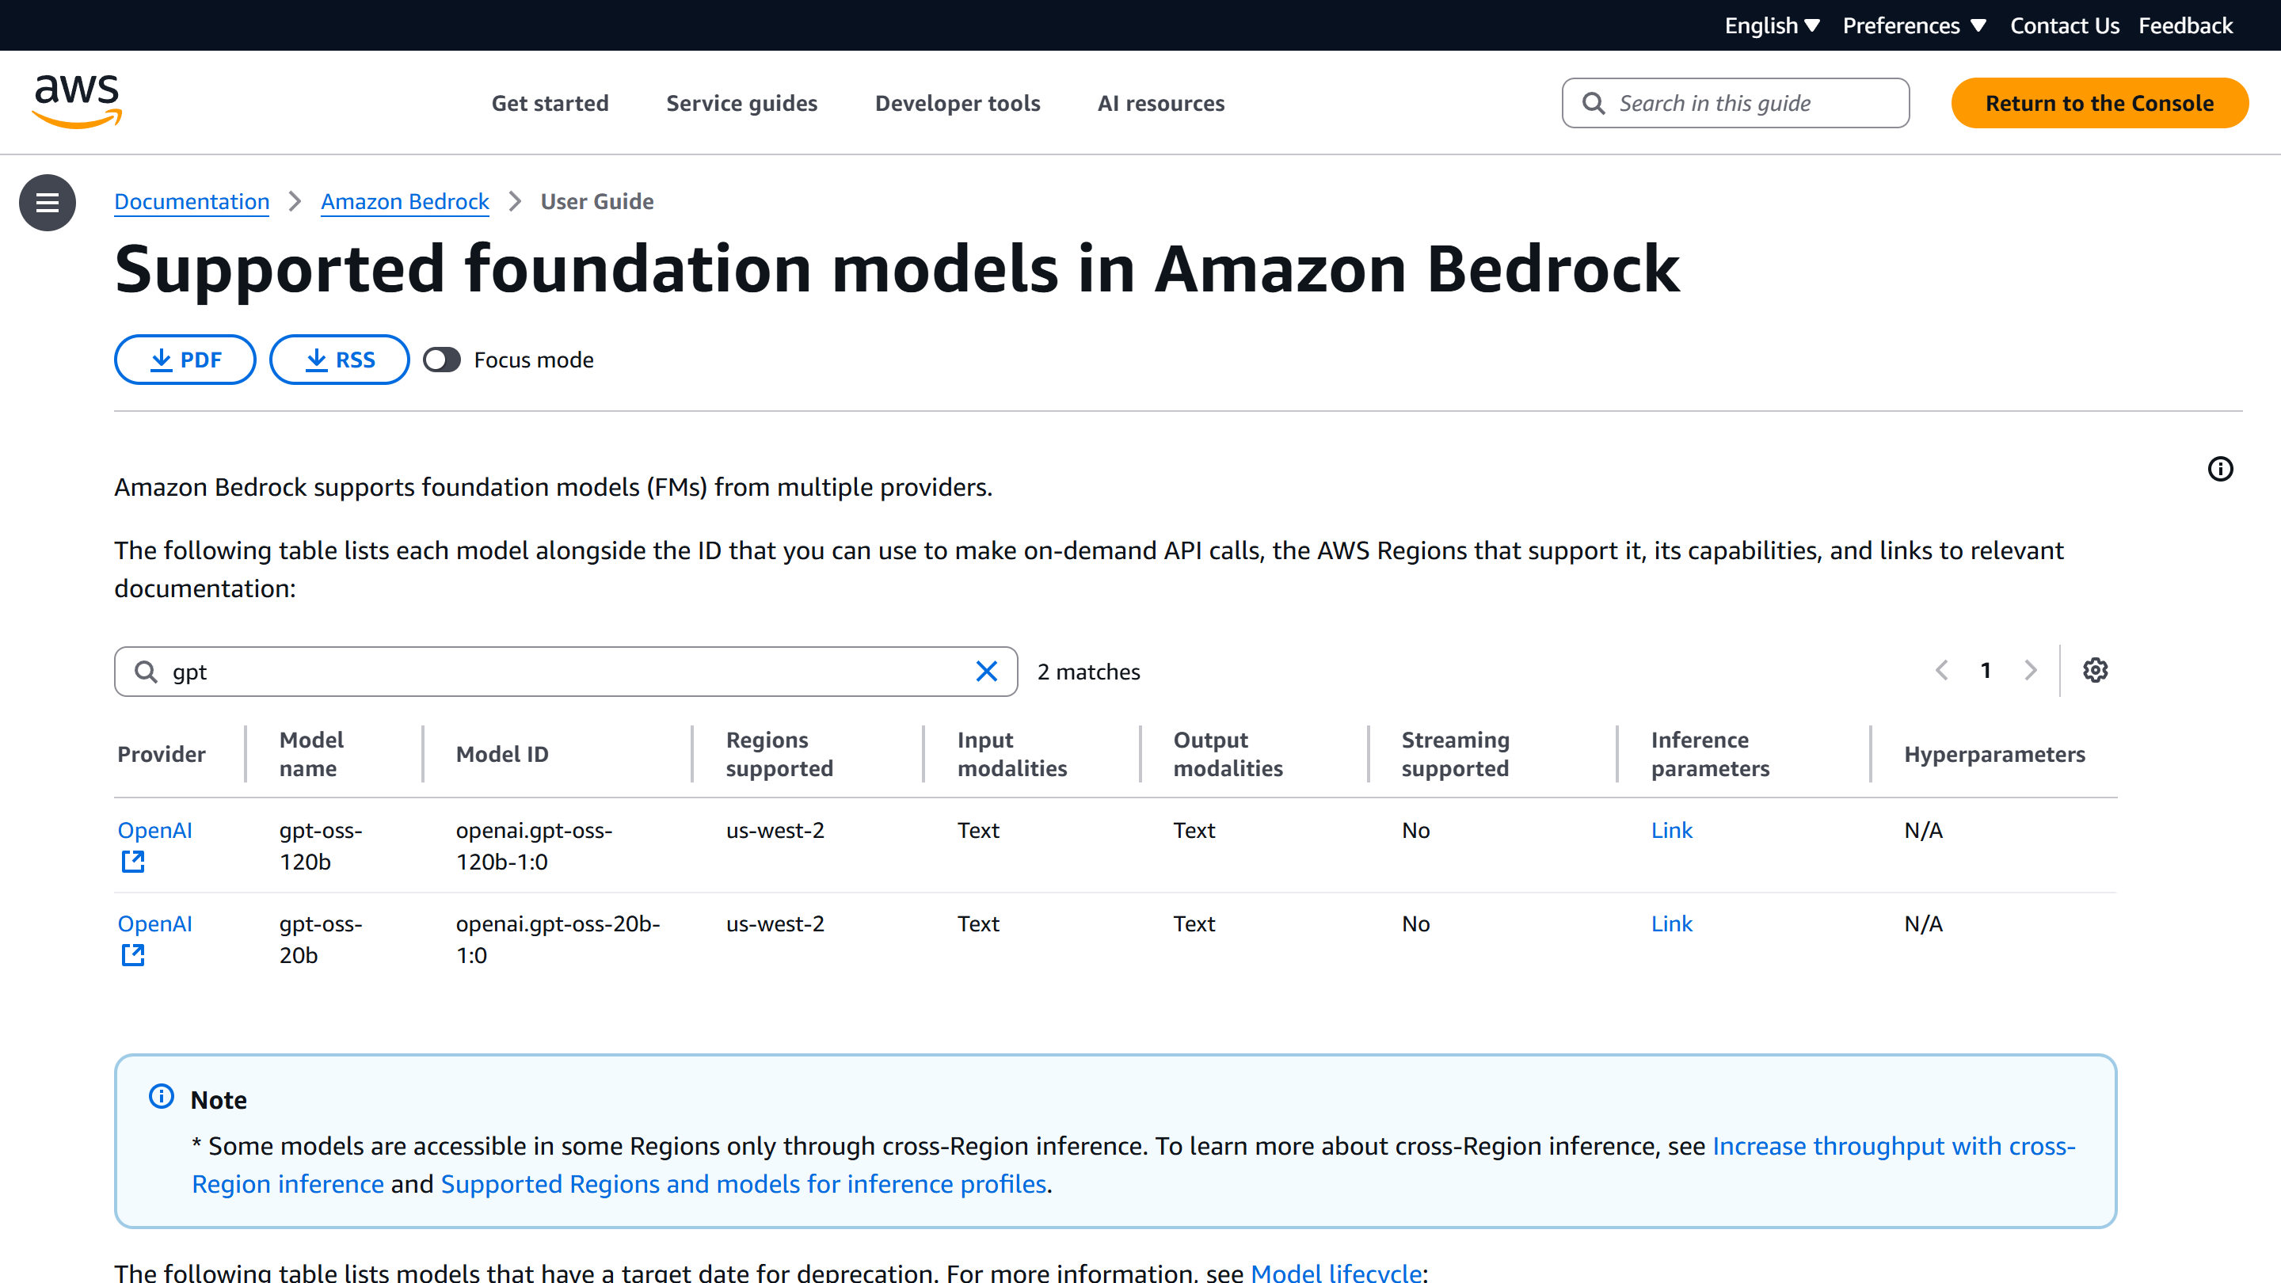This screenshot has width=2281, height=1283.
Task: Open OpenAI external link icon for gpt-oss-20b
Action: [133, 954]
